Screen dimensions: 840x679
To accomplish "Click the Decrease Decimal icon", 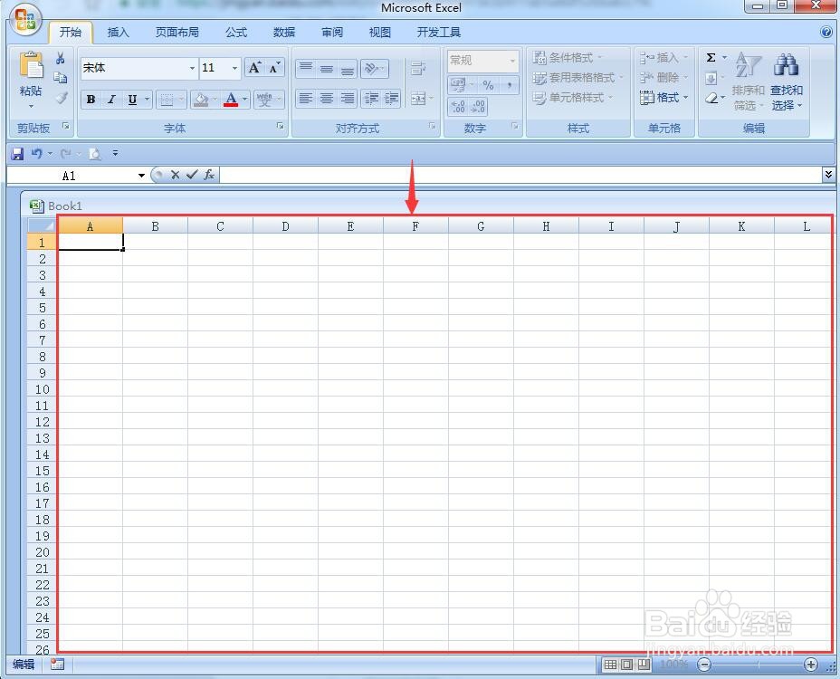I will [478, 106].
